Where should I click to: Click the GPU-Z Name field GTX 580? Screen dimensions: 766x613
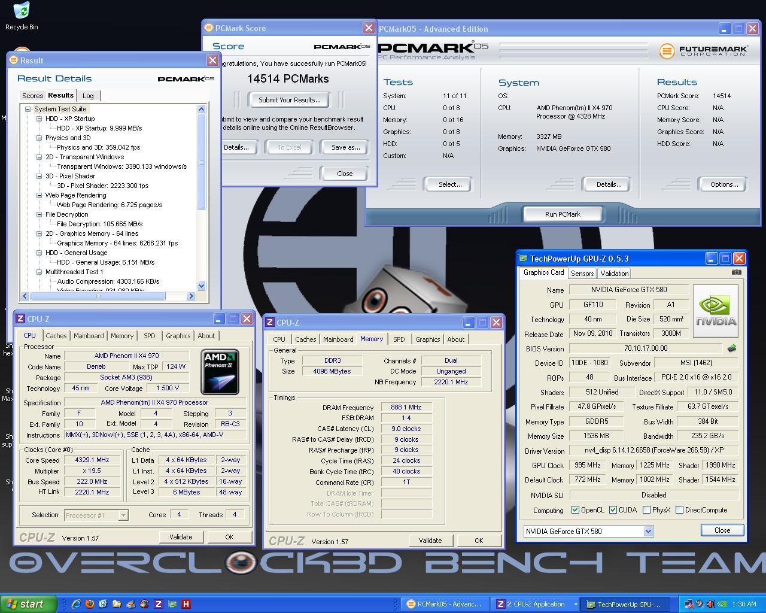[628, 290]
